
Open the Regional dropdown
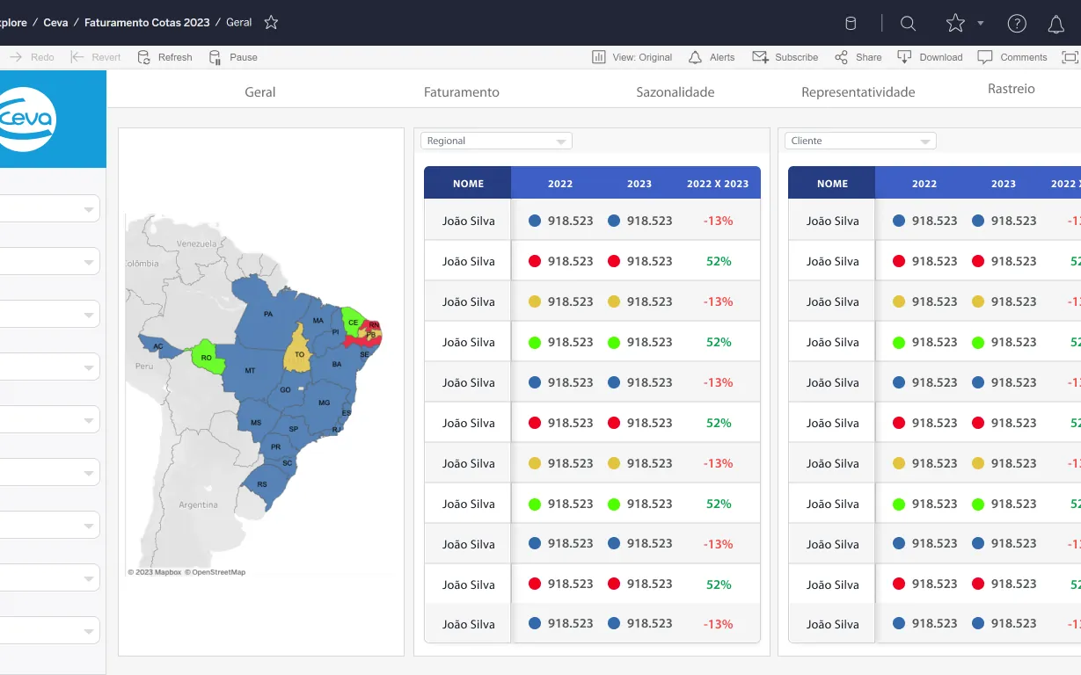tap(496, 141)
